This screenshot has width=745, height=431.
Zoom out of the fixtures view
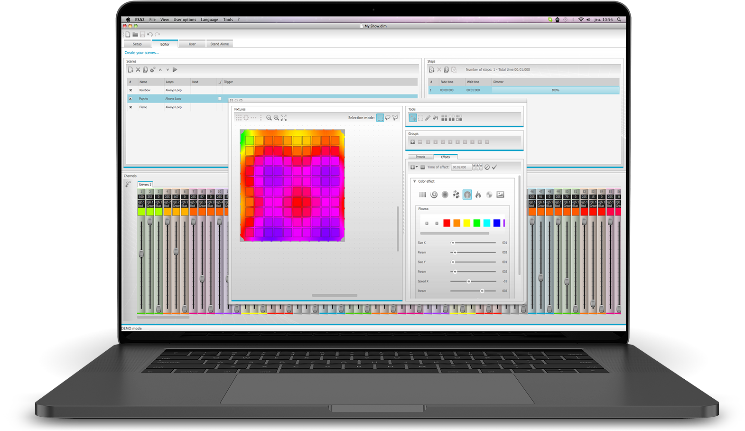coord(269,118)
